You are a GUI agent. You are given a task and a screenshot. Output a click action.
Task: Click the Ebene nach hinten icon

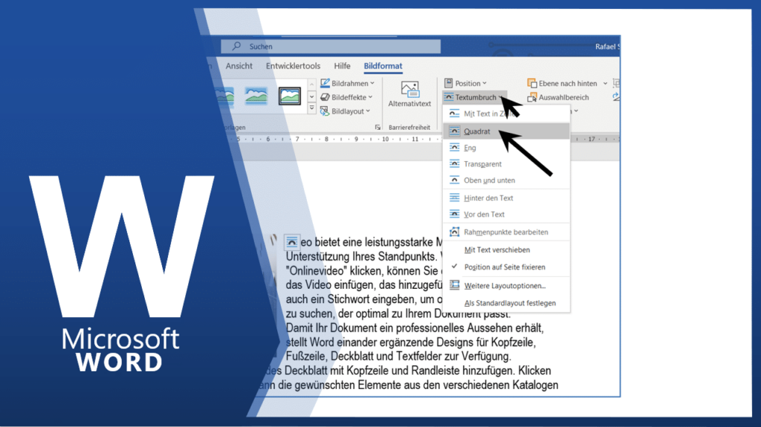[x=532, y=83]
